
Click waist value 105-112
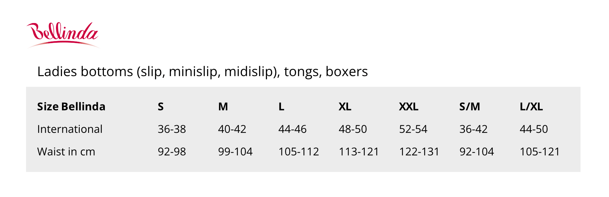tap(299, 152)
